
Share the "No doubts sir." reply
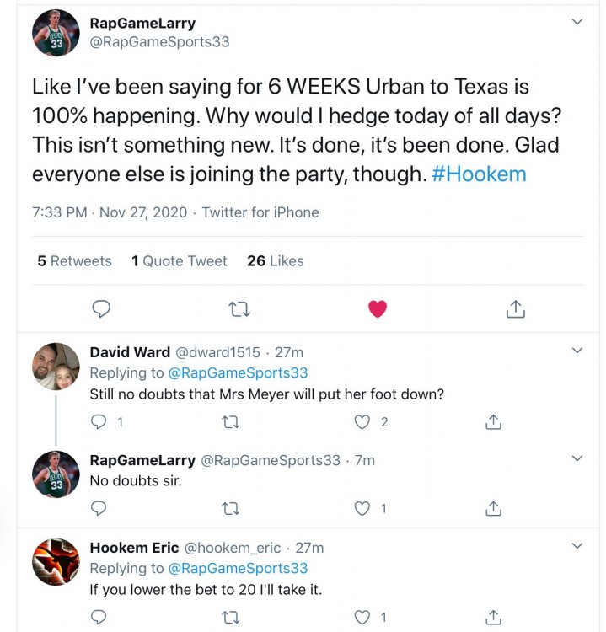[x=494, y=508]
